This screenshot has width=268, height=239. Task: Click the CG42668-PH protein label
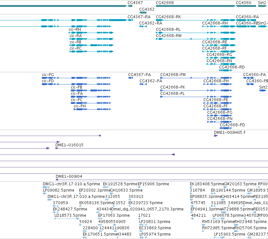pyautogui.click(x=216, y=81)
